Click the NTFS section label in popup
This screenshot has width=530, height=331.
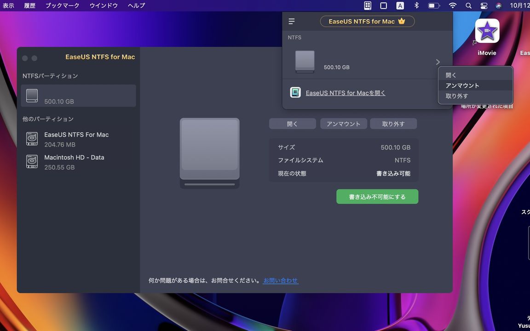click(294, 38)
